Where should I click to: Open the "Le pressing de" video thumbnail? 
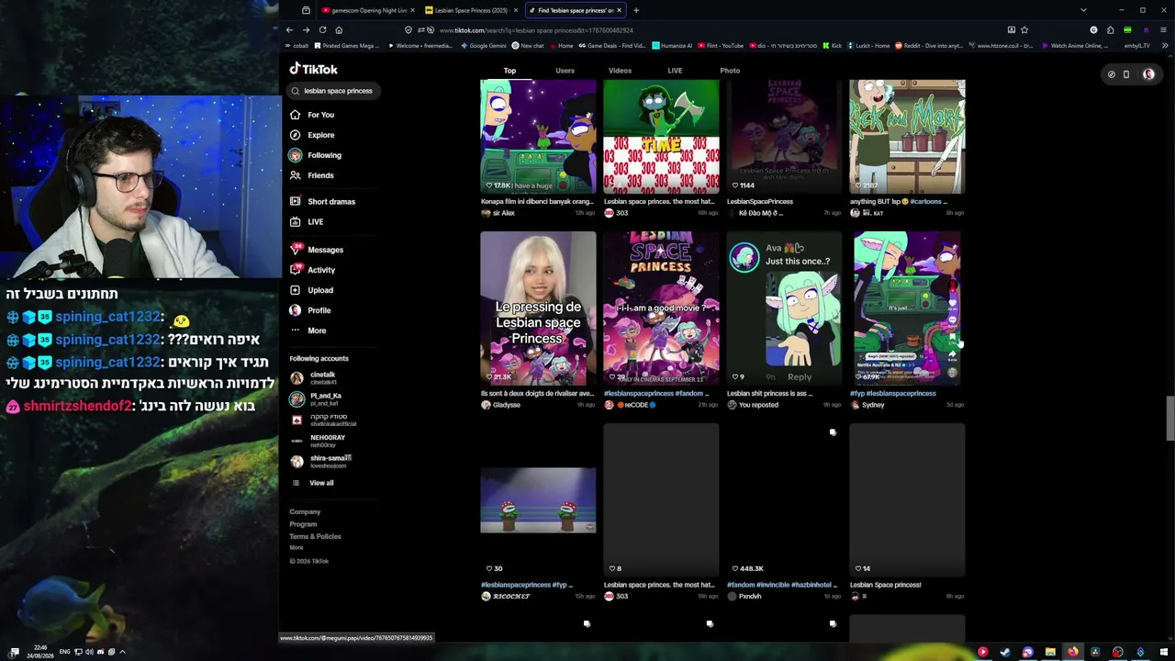click(538, 308)
